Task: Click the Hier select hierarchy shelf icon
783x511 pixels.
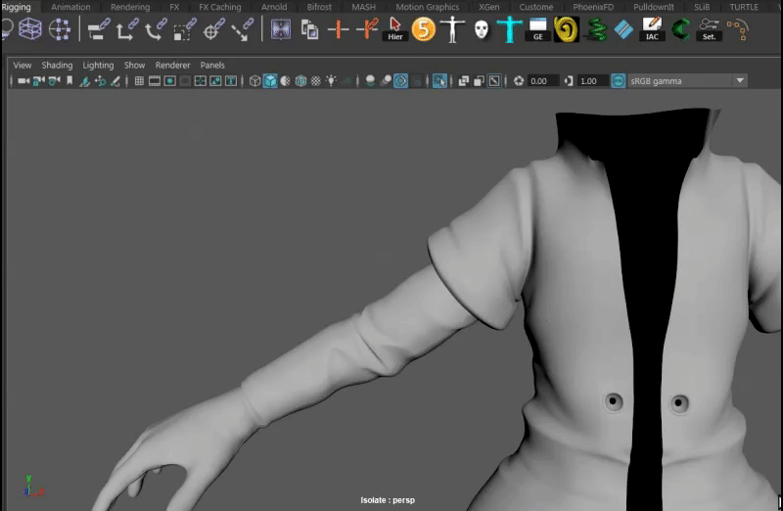Action: pyautogui.click(x=395, y=29)
